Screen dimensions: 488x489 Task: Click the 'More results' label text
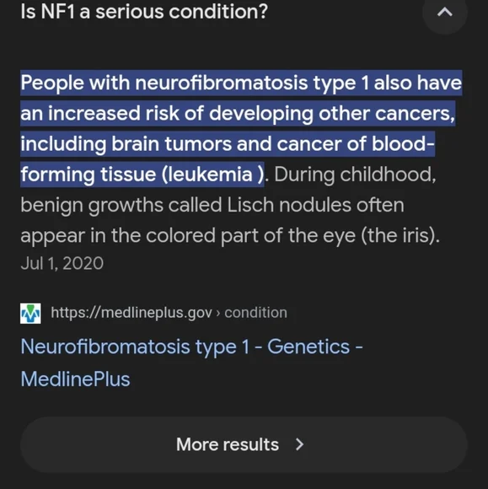(228, 444)
